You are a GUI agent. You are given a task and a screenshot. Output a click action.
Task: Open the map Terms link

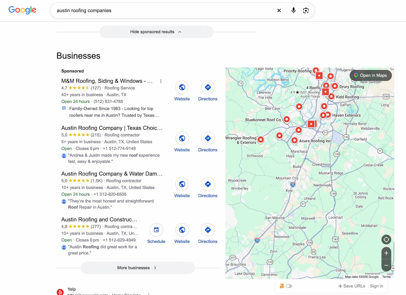pos(386,277)
